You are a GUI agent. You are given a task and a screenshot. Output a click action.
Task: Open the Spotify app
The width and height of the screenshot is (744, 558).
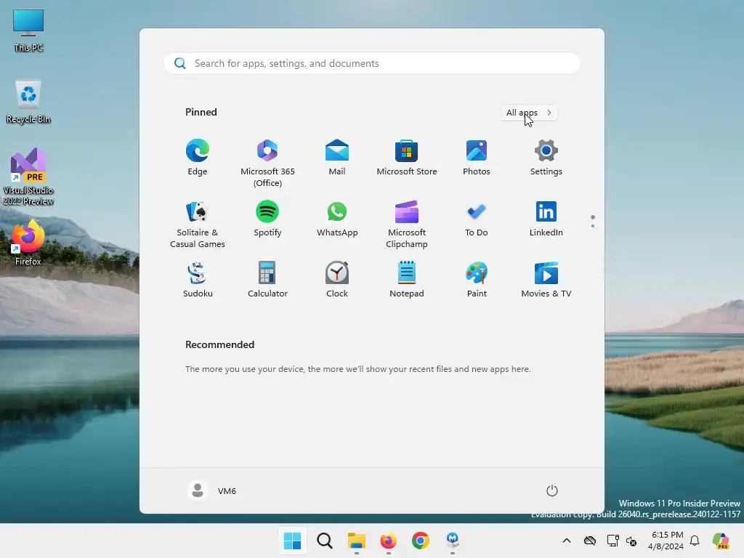[x=267, y=219]
